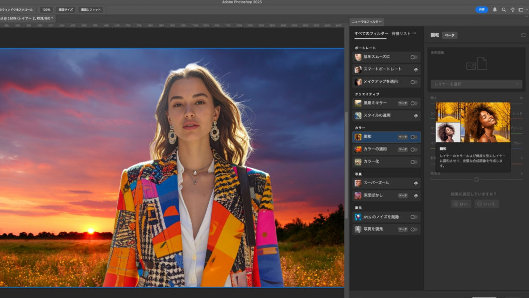
Task: Click the 明るさ slider handle
Action: 476,180
